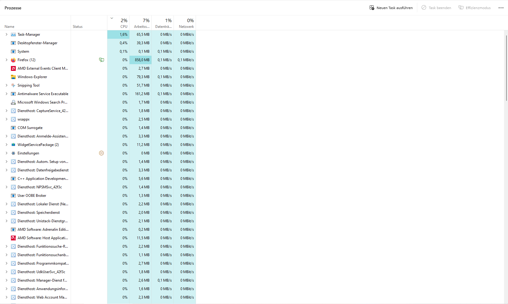
Task: Click the chevron above the CPU column
Action: 112,18
